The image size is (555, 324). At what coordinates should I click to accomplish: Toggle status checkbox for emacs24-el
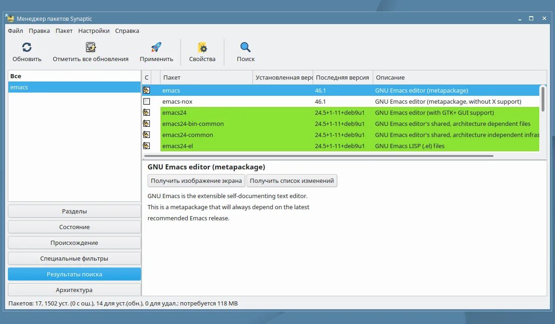(147, 146)
